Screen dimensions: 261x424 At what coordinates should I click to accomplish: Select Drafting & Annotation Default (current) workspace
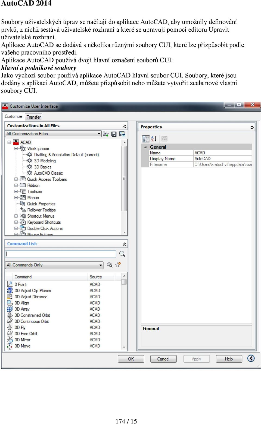pyautogui.click(x=66, y=155)
